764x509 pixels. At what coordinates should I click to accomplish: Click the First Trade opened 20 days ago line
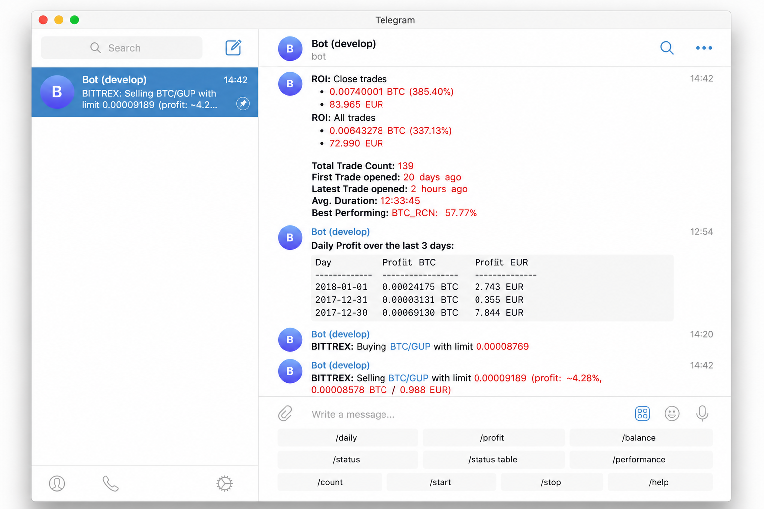point(386,177)
